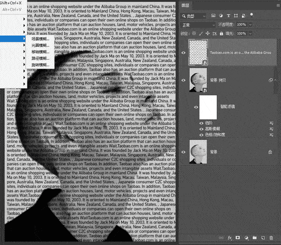This screenshot has width=281, height=245.
Task: Open the opacity 100% dropdown arrow
Action: (x=250, y=25)
